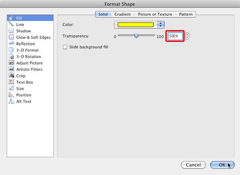240x175 pixels.
Task: Open the Color dropdown arrows
Action: click(161, 24)
